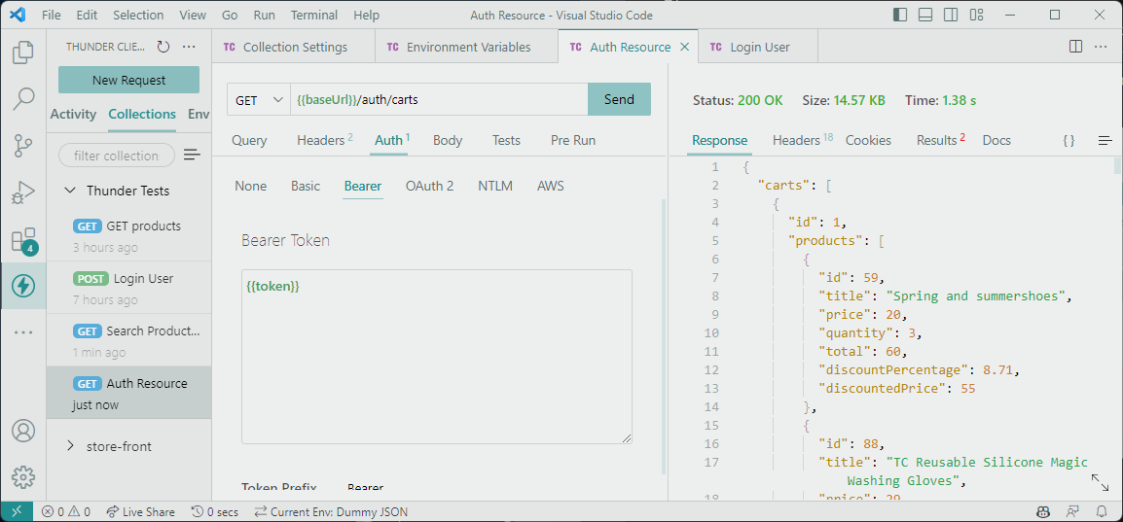Screen dimensions: 1123x522
Task: Click the Thunder Client lightning icon
Action: (23, 286)
